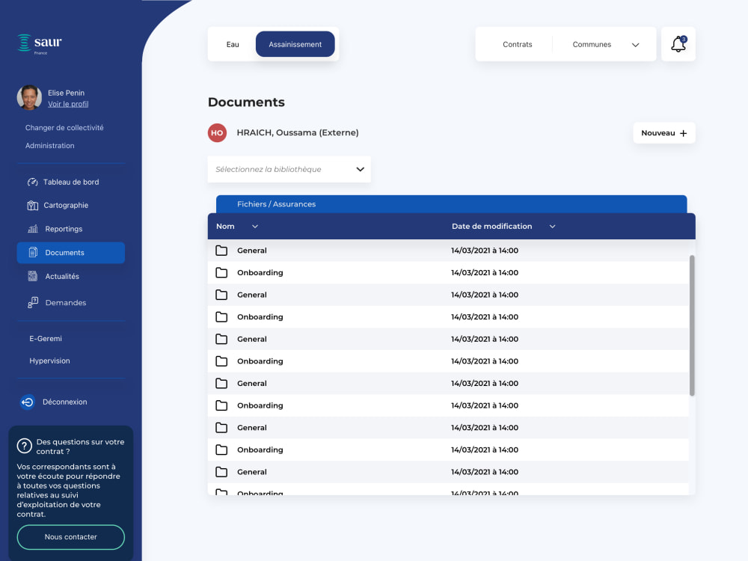748x561 pixels.
Task: Click the Saur France logo
Action: [x=40, y=44]
